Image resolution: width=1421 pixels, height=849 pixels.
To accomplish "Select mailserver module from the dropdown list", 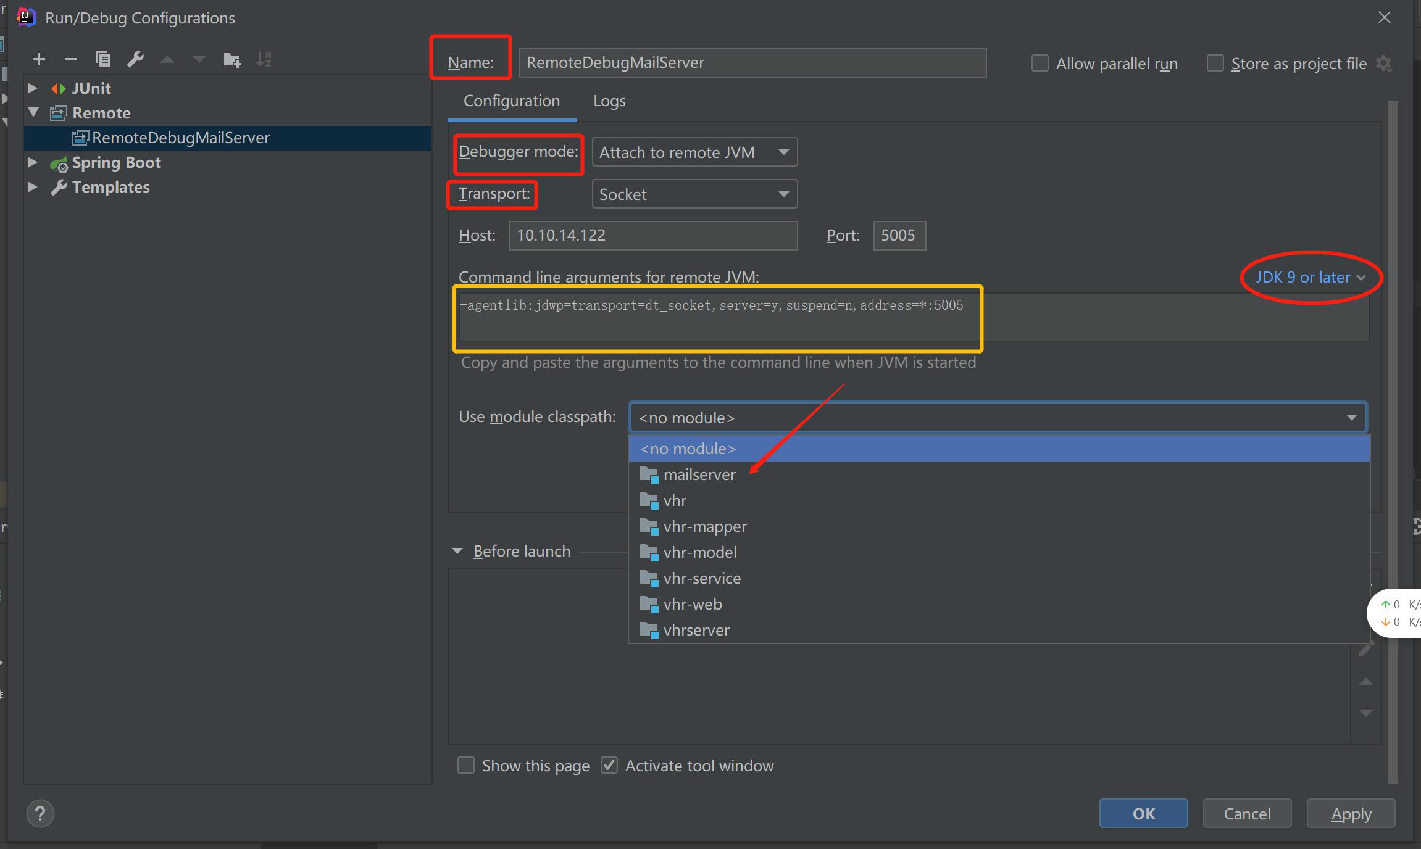I will (699, 475).
